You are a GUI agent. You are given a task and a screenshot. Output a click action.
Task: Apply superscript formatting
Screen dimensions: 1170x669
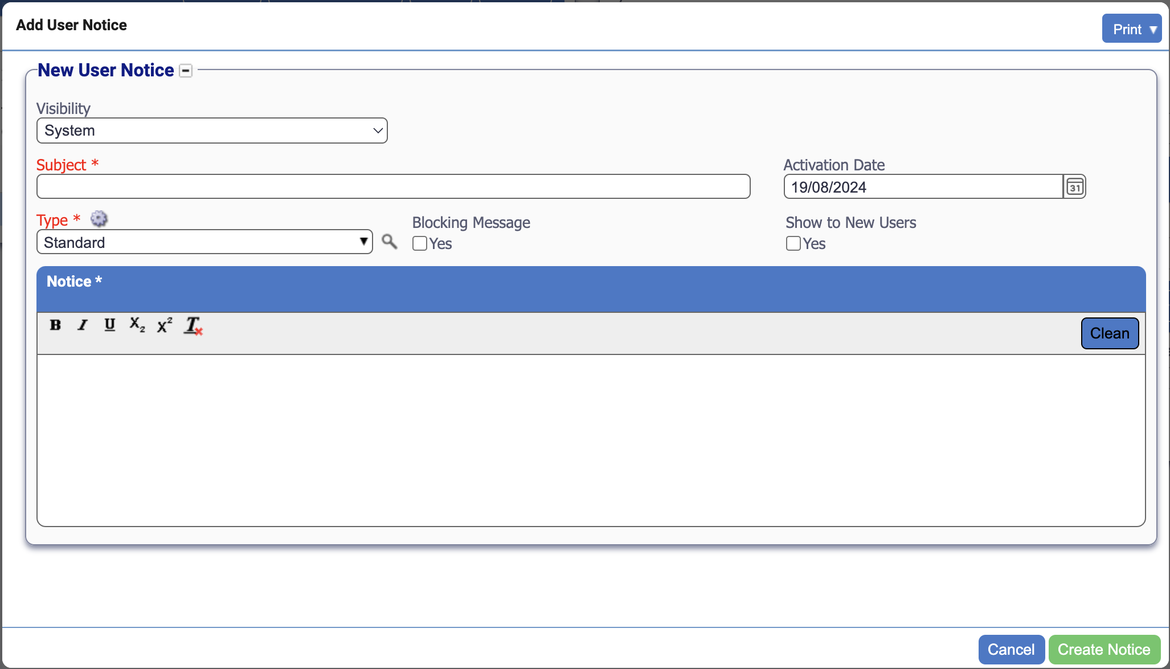(165, 325)
